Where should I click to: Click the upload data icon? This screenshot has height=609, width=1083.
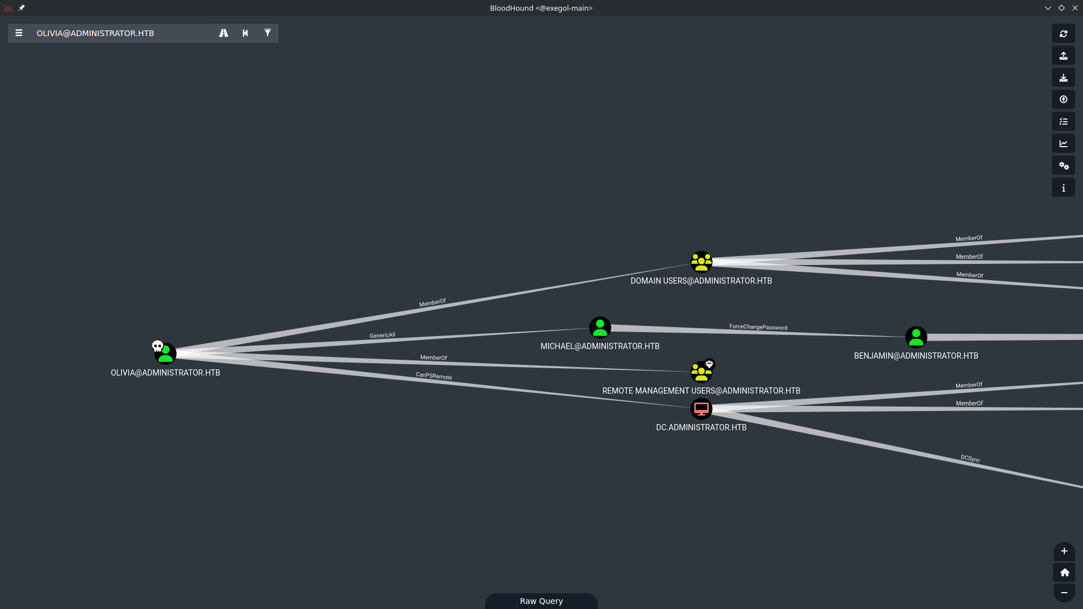click(x=1063, y=99)
